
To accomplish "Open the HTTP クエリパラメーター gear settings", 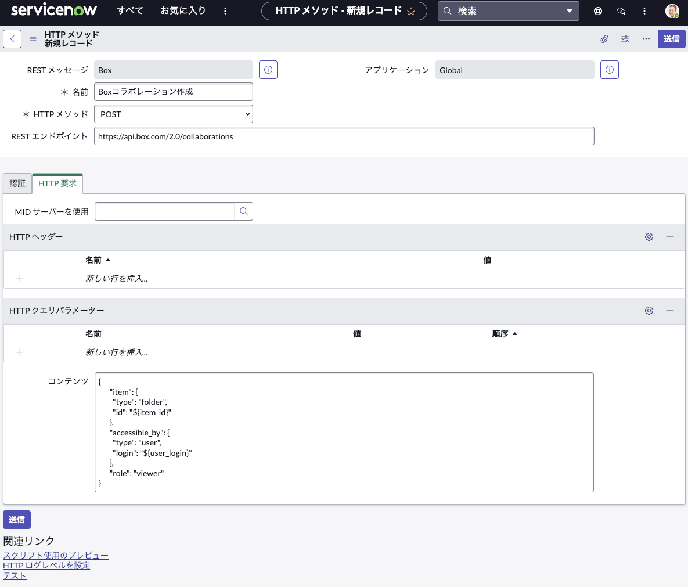I will tap(649, 311).
